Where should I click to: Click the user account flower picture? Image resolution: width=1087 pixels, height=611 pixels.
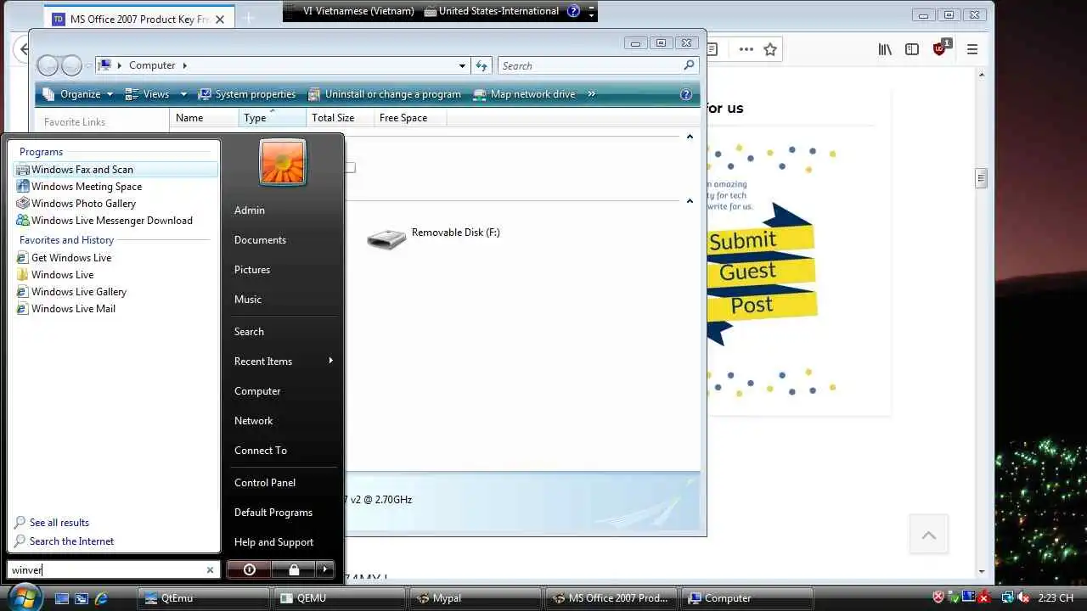tap(283, 162)
